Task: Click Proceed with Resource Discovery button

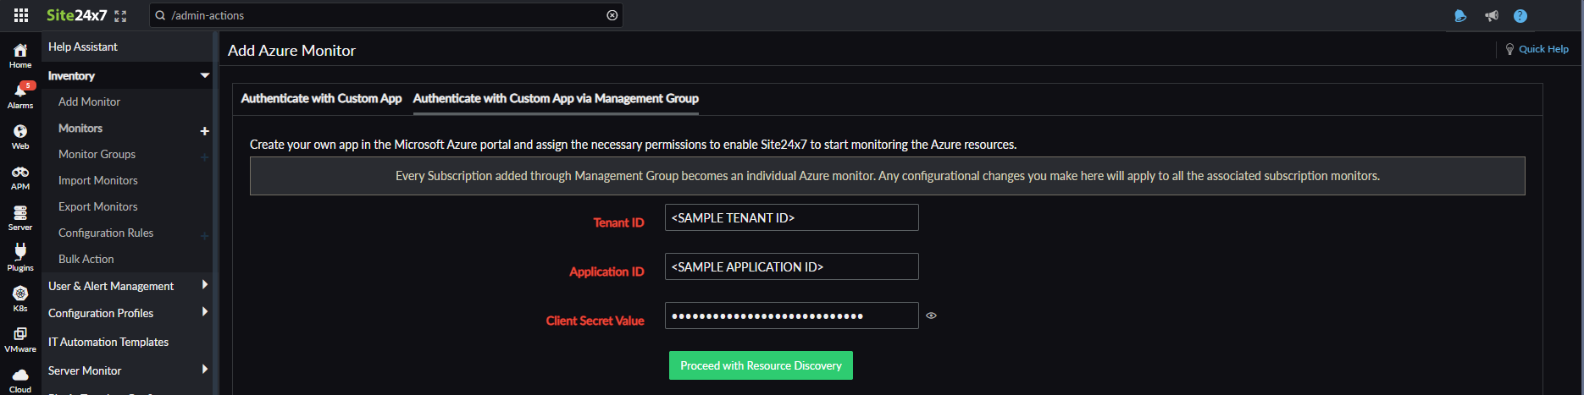Action: 761,365
